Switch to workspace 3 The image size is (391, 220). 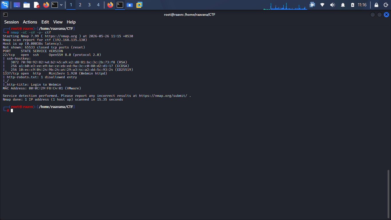pos(89,5)
